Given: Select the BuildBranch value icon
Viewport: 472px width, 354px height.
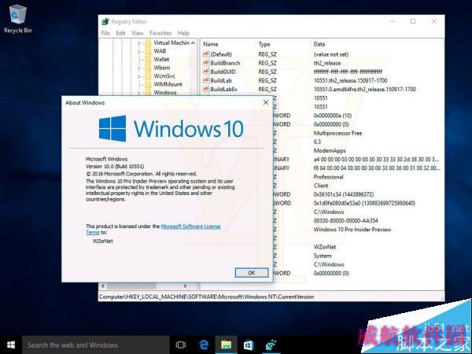Looking at the screenshot, I should (206, 63).
